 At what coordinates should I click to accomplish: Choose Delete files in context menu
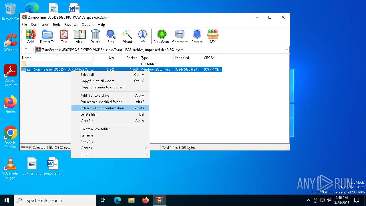pyautogui.click(x=110, y=114)
